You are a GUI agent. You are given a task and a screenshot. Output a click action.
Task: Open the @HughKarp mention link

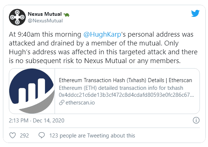coord(102,34)
